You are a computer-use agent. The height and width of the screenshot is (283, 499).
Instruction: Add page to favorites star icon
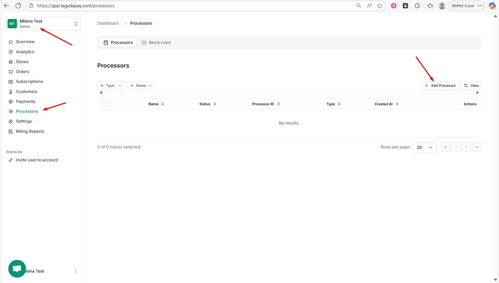380,6
